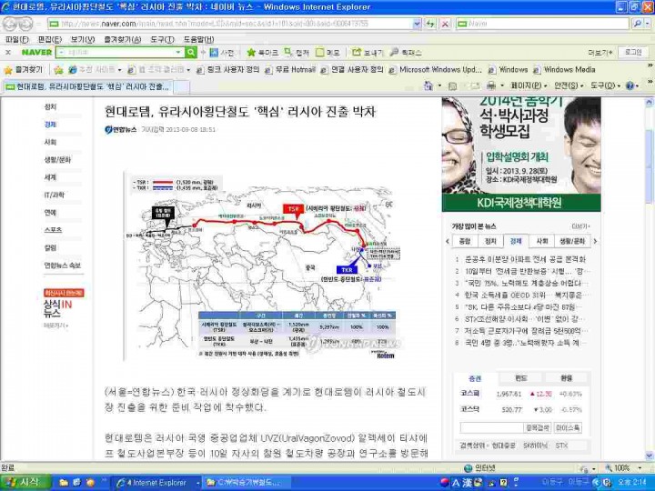Open the folder window in the taskbar

coord(247,483)
